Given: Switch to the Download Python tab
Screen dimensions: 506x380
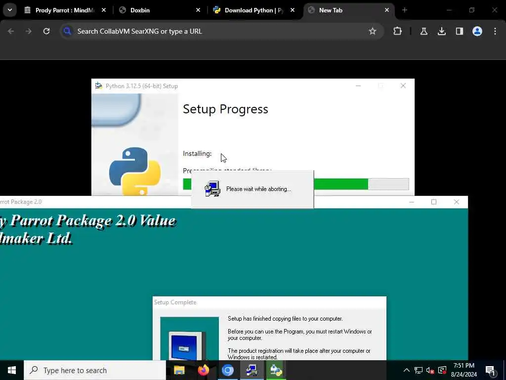Looking at the screenshot, I should (x=254, y=10).
